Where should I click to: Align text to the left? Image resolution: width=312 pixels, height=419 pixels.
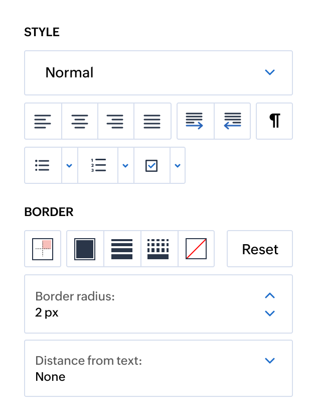[x=43, y=121]
